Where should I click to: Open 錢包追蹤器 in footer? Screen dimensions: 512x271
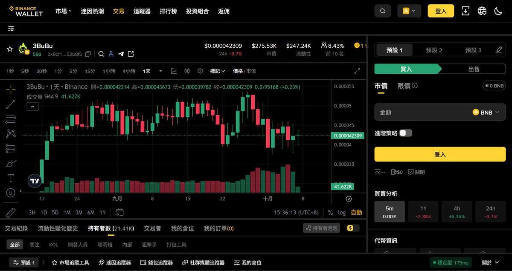tap(156, 263)
